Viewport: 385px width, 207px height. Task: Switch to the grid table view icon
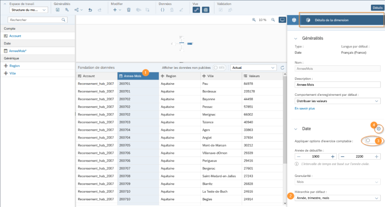click(x=206, y=10)
